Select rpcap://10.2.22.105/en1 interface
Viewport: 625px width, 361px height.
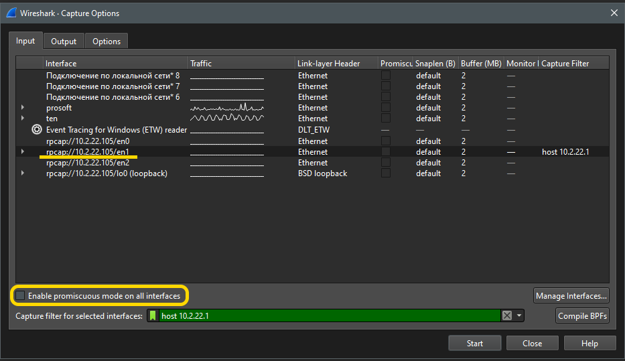pyautogui.click(x=88, y=152)
